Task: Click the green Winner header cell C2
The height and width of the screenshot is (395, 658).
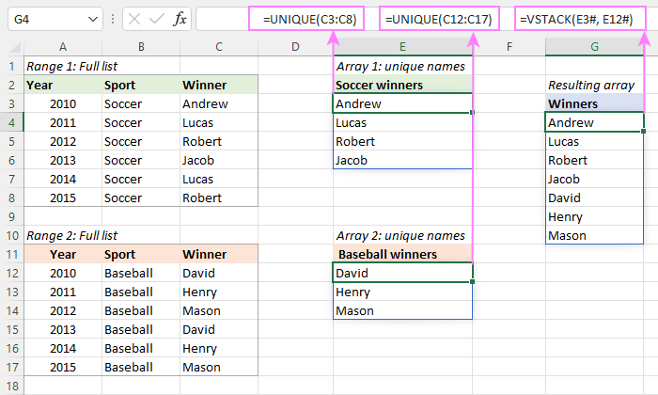Action: click(217, 85)
